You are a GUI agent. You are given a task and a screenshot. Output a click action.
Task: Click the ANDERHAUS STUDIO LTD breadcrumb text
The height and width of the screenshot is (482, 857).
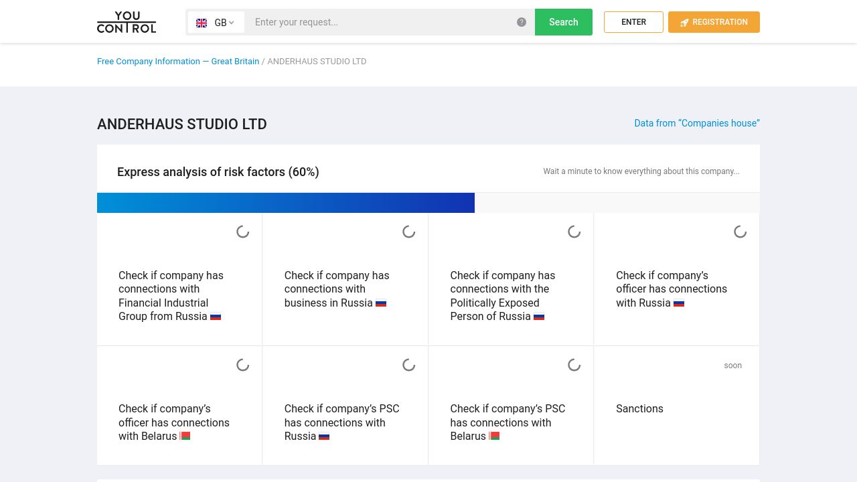coord(317,61)
